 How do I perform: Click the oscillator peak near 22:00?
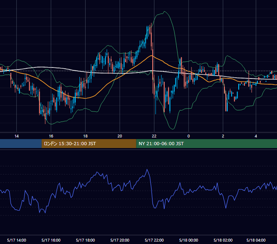(147, 170)
